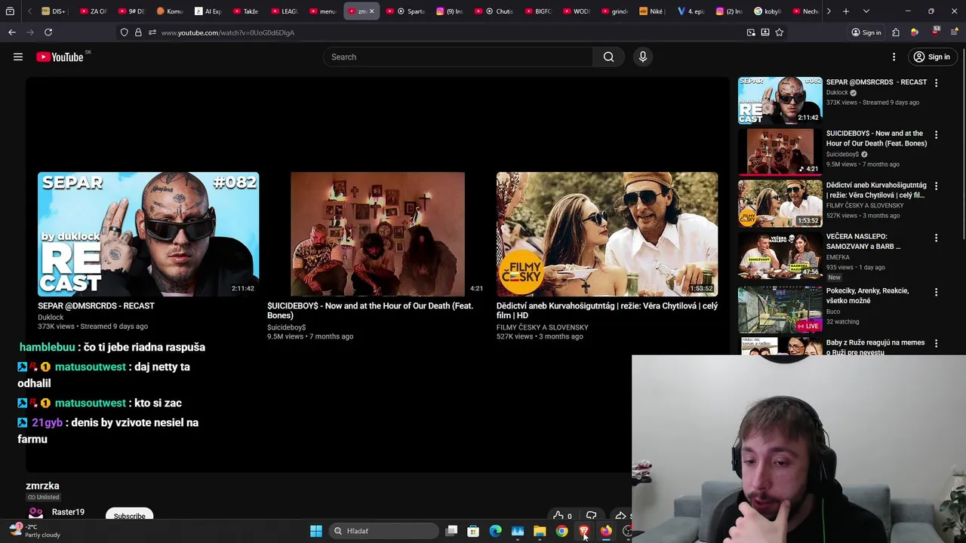
Task: Open weather widget showing Partly cloudy
Action: [x=34, y=531]
